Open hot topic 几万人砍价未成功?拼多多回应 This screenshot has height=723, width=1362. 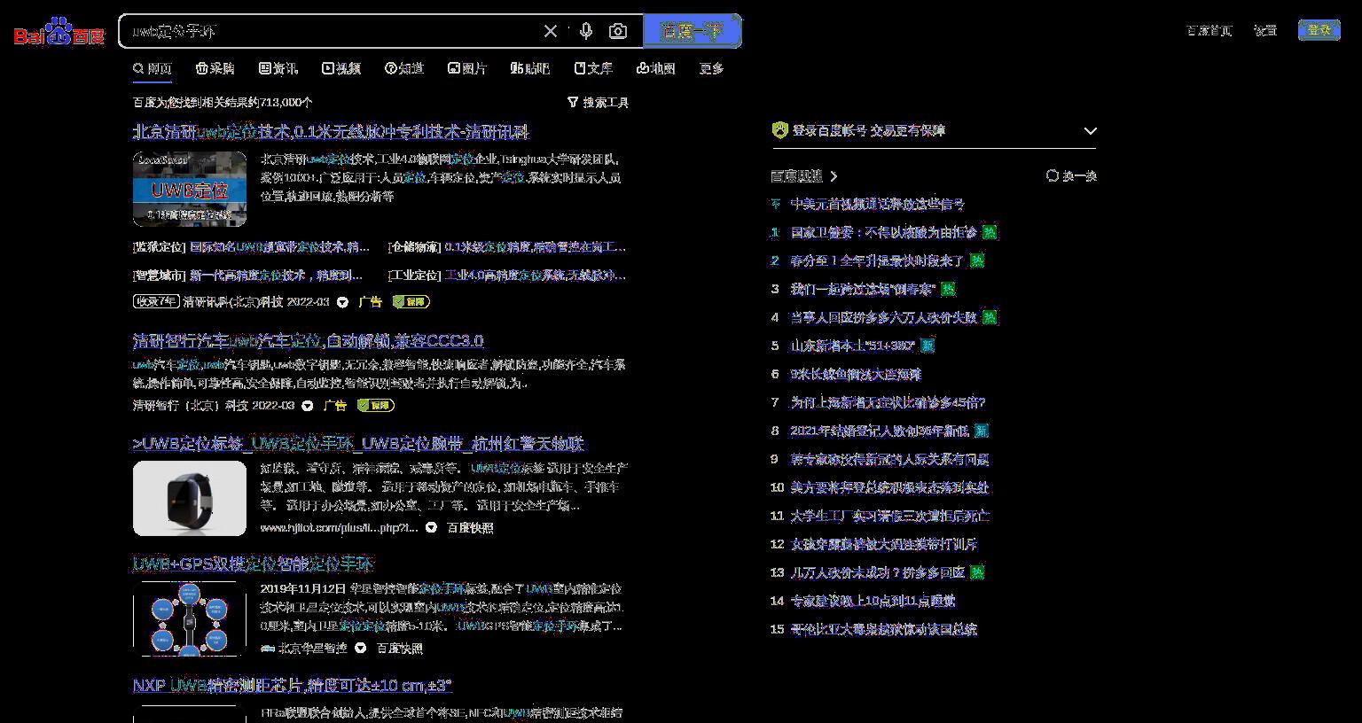(877, 572)
